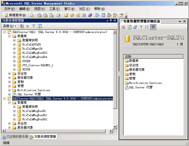Expand Notification Services in Object Explorer tree
Image resolution: width=189 pixels, height=146 pixels.
[9, 90]
